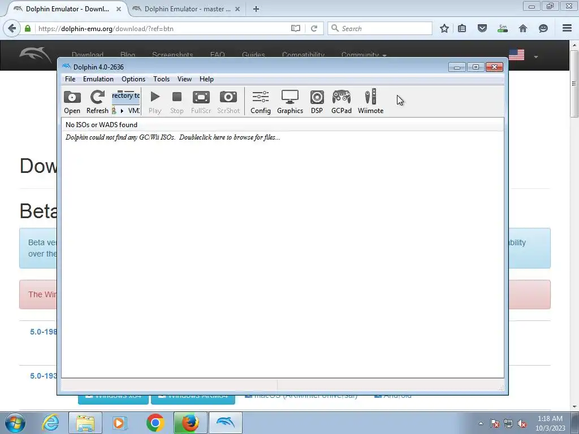
Task: Open the Firefox downloads indicator
Action: 503,28
